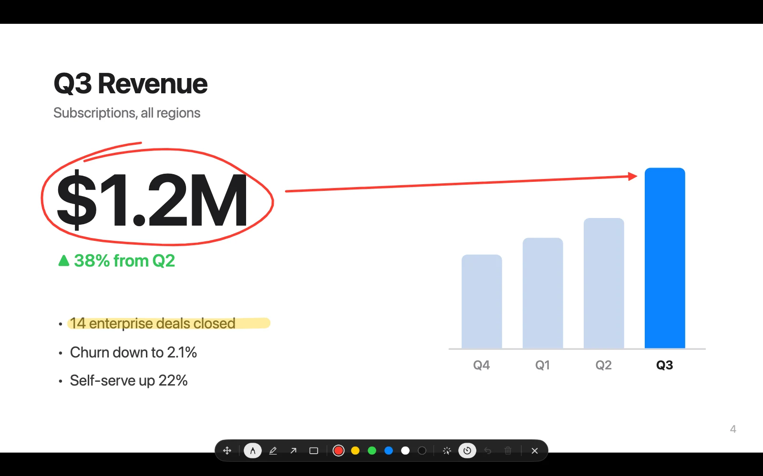Click the Q4 bar in the chart
The width and height of the screenshot is (763, 476).
click(482, 301)
